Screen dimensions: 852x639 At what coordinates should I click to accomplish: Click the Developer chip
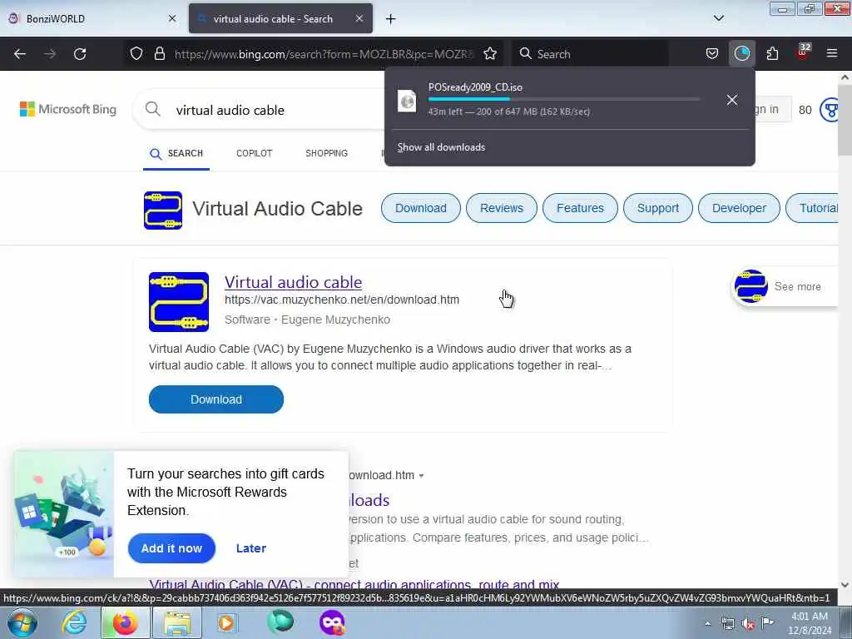[739, 208]
